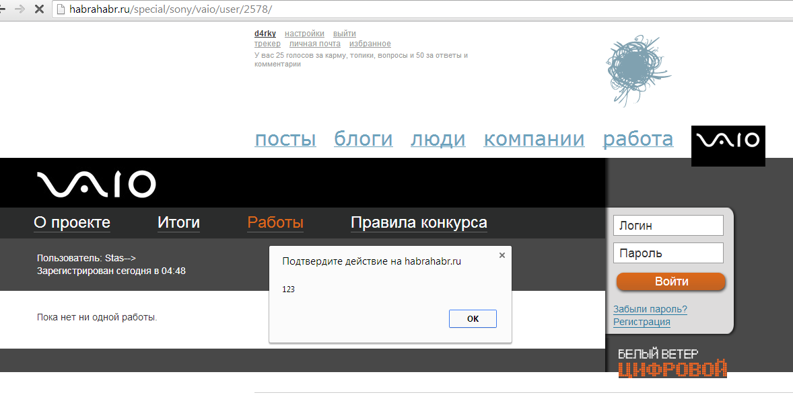This screenshot has width=793, height=401.
Task: Click the Пароль input field
Action: pos(668,253)
